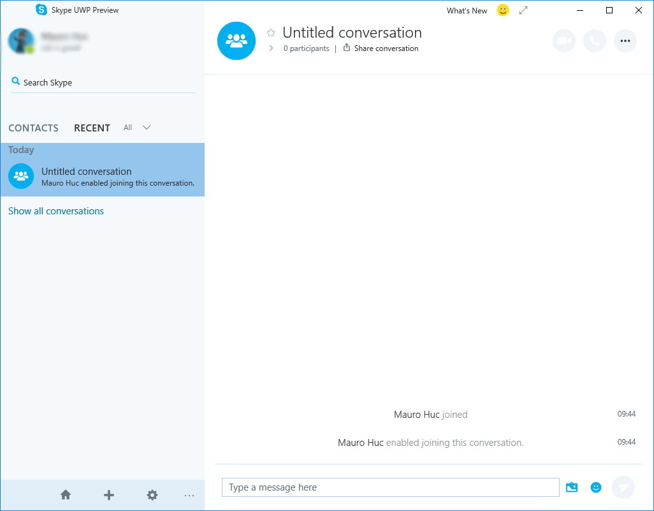The width and height of the screenshot is (654, 511).
Task: Click the Home icon in bottom bar
Action: [x=66, y=495]
